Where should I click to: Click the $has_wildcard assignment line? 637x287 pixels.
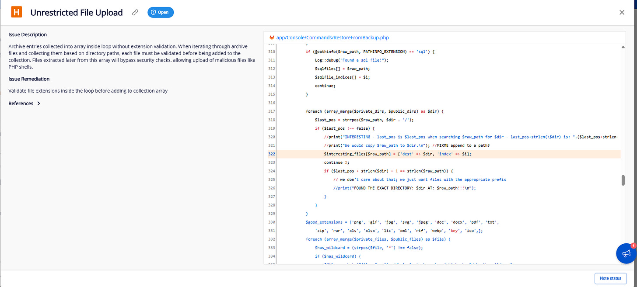(369, 248)
